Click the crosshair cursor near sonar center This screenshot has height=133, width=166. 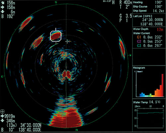tap(67, 42)
